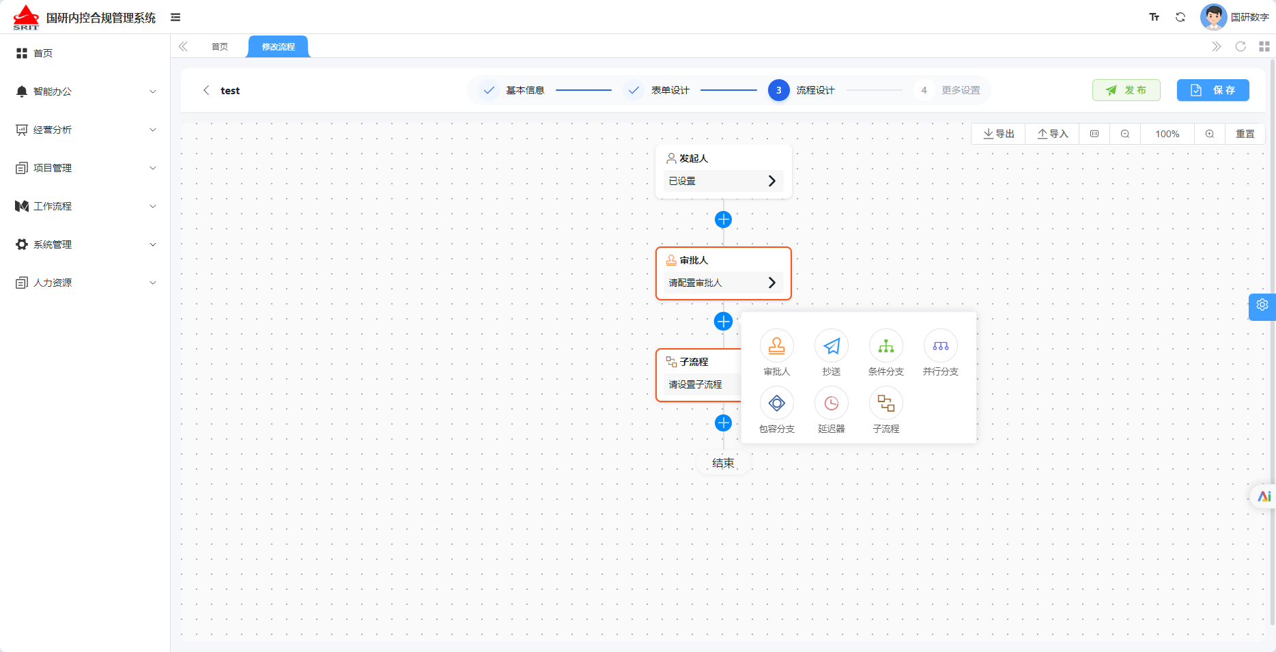
Task: Insert a 条件分支 conditional branch node
Action: pyautogui.click(x=885, y=346)
